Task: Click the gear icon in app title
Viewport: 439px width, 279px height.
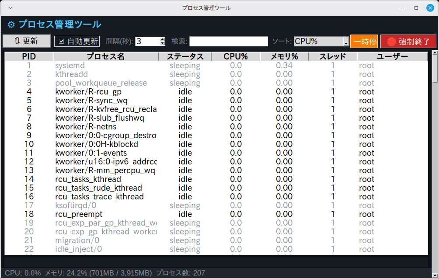Action: point(11,24)
